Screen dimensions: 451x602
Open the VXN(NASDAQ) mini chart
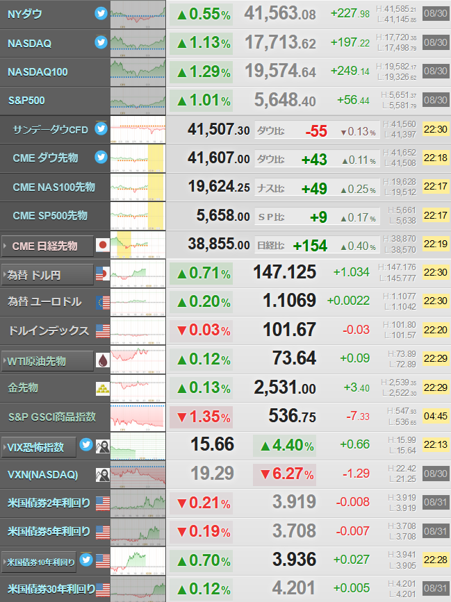click(x=138, y=474)
